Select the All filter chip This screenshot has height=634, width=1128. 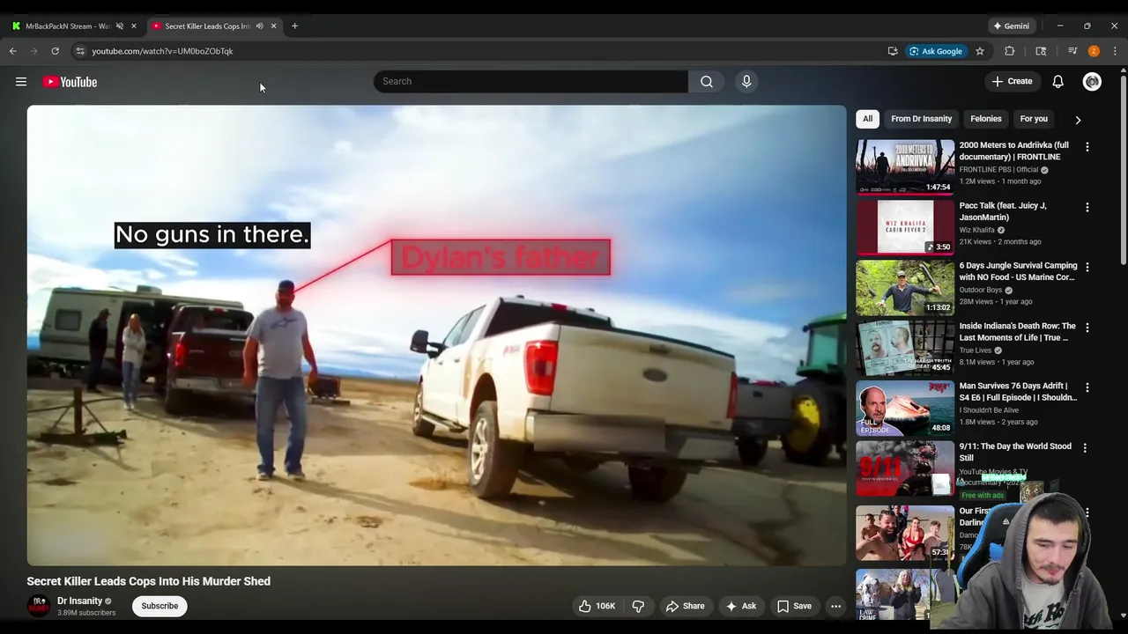tap(867, 119)
